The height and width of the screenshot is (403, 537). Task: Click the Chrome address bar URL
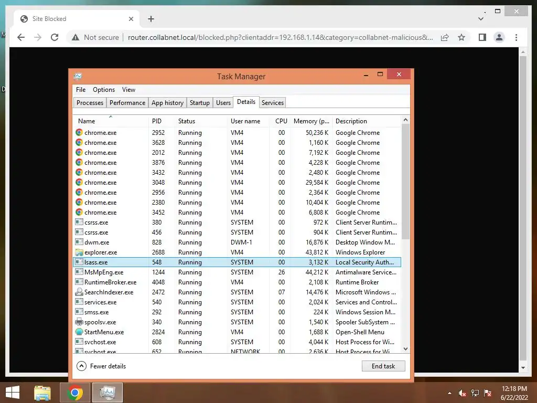[x=280, y=37]
